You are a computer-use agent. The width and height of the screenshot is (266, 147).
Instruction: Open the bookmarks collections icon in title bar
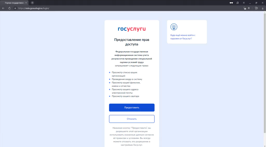pyautogui.click(x=237, y=3)
